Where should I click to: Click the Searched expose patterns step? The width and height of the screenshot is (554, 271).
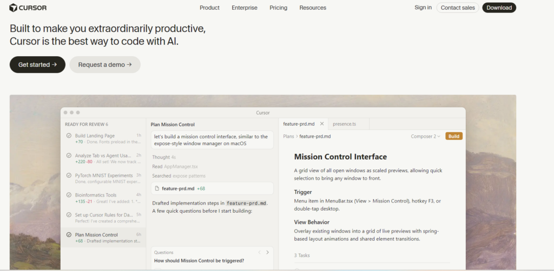(x=179, y=175)
